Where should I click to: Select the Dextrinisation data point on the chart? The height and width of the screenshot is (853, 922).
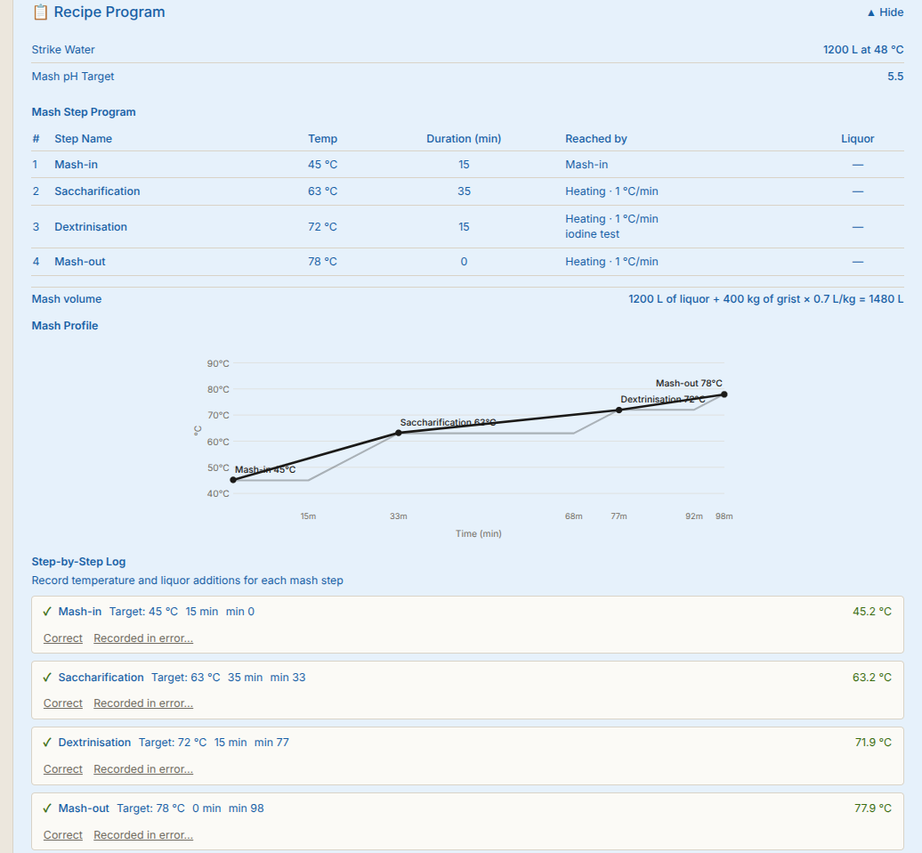point(619,410)
